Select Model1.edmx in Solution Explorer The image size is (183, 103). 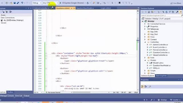pyautogui.click(x=158, y=63)
